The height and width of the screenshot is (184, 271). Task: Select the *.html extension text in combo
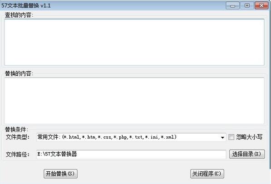(71, 137)
